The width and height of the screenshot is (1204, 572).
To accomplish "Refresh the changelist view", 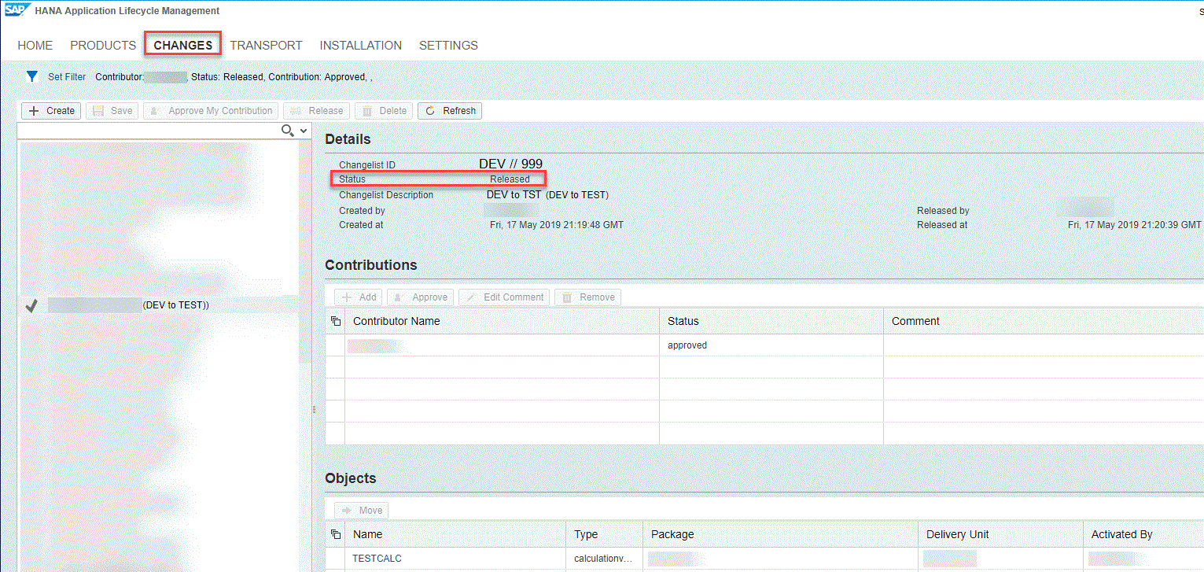I will point(450,111).
